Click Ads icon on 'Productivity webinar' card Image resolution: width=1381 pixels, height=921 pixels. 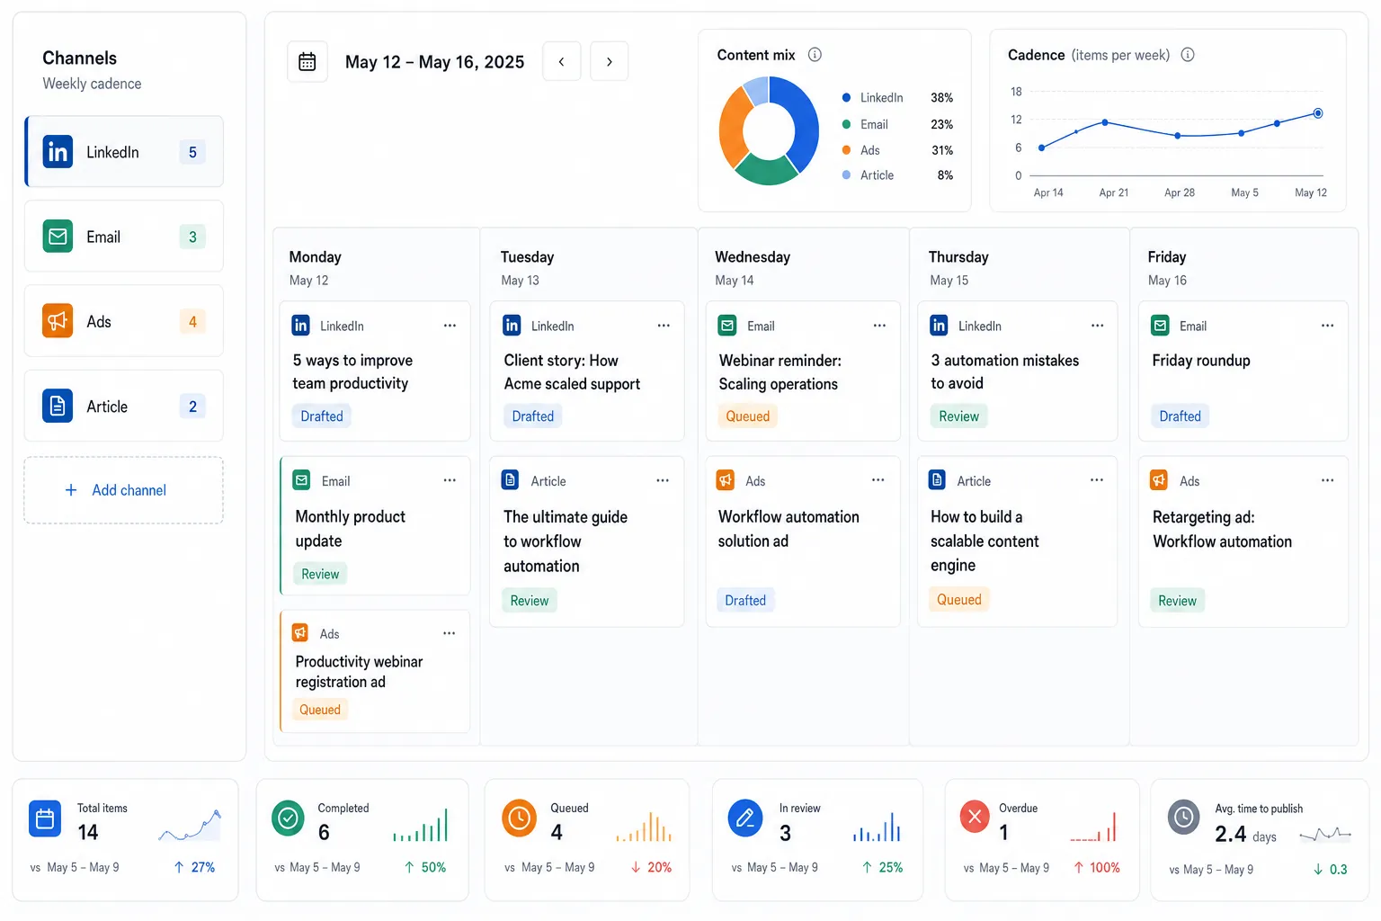point(300,633)
